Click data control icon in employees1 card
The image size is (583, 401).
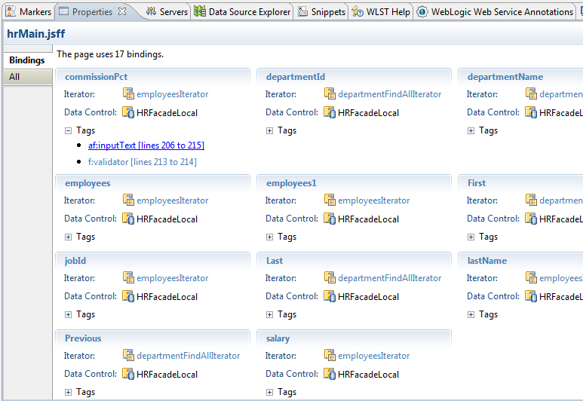pyautogui.click(x=330, y=219)
